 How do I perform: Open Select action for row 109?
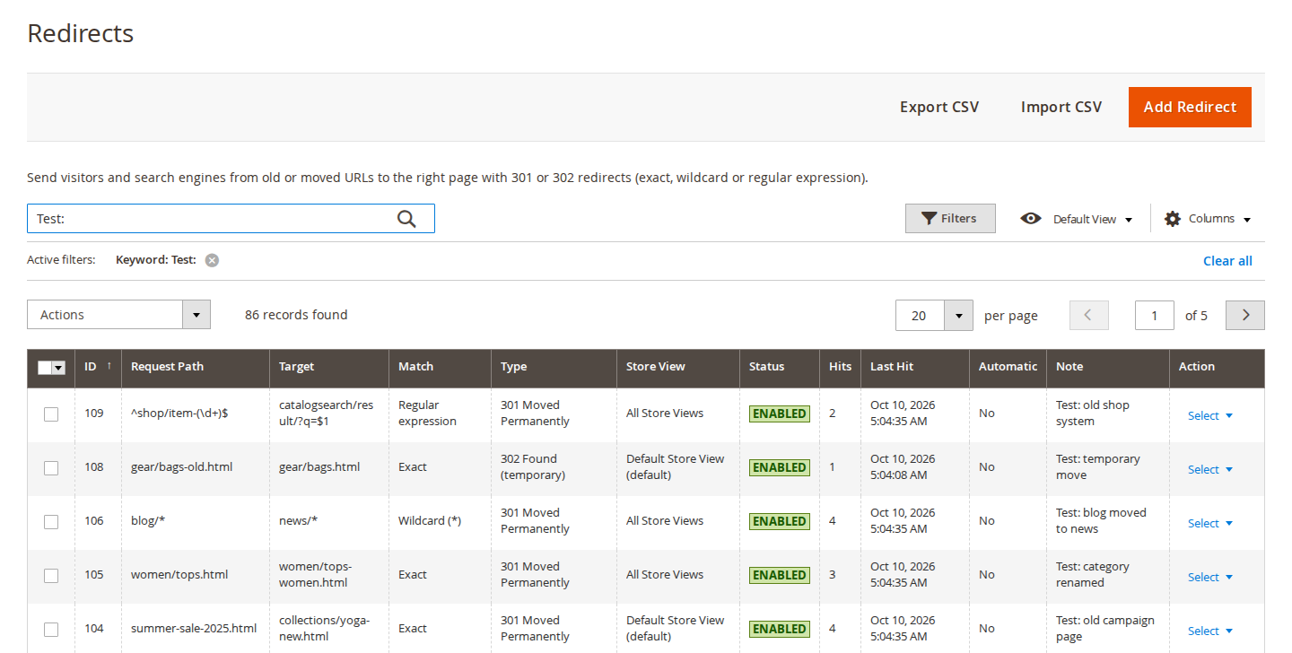pos(1209,415)
